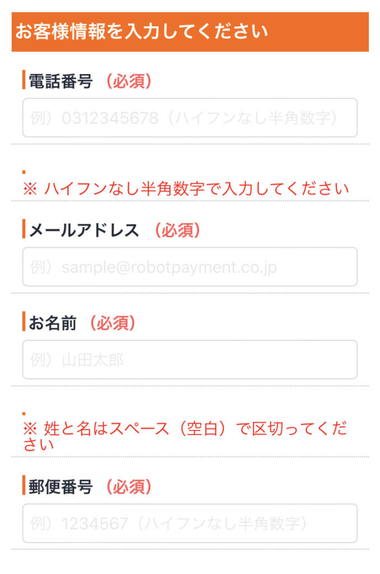Click 必須 marker beside 郵便番号
Screen dimensions: 380x574
click(x=128, y=487)
